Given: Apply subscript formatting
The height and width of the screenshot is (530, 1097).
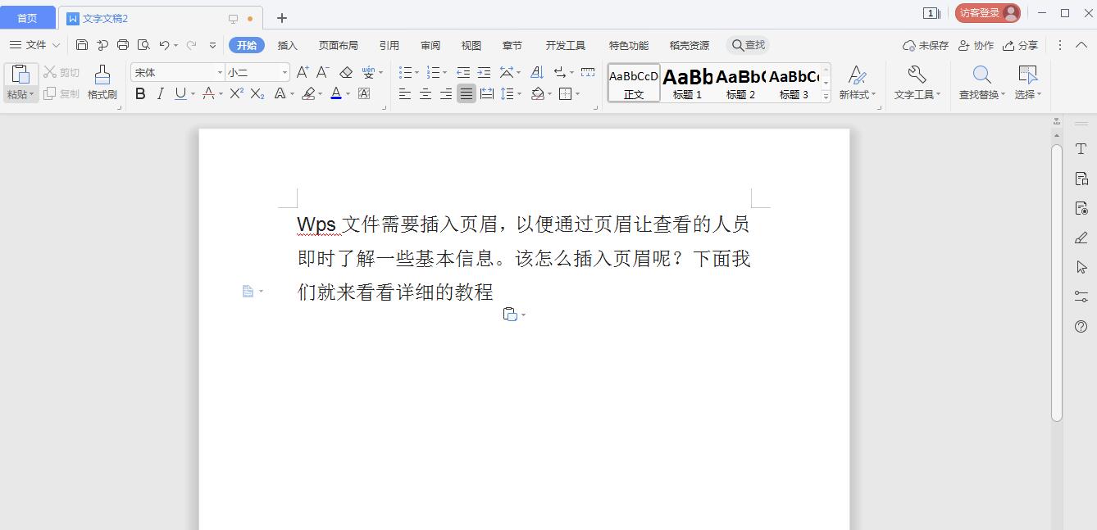Looking at the screenshot, I should pos(257,93).
